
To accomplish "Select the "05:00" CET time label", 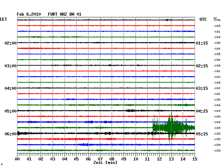I will (x=11, y=111).
